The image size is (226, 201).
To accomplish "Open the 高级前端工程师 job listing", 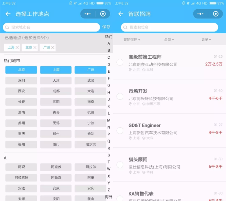I will pyautogui.click(x=169, y=62).
